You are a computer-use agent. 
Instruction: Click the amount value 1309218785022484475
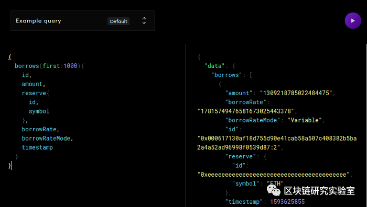click(x=296, y=93)
